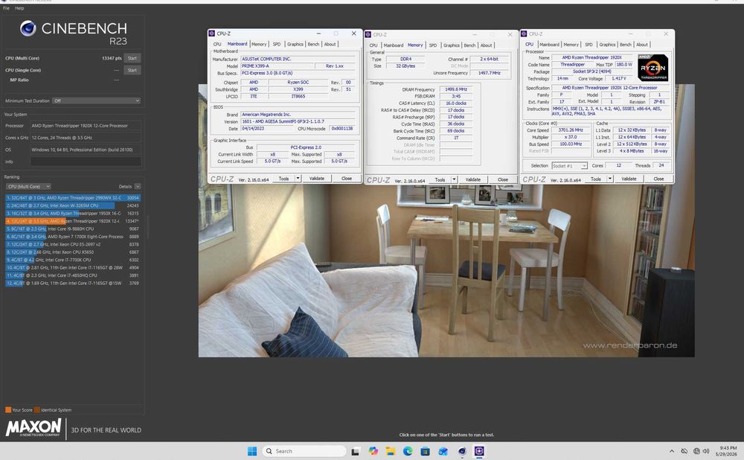This screenshot has height=460, width=744.
Task: Open the Tools dropdown arrow in the Memory window
Action: pos(454,179)
